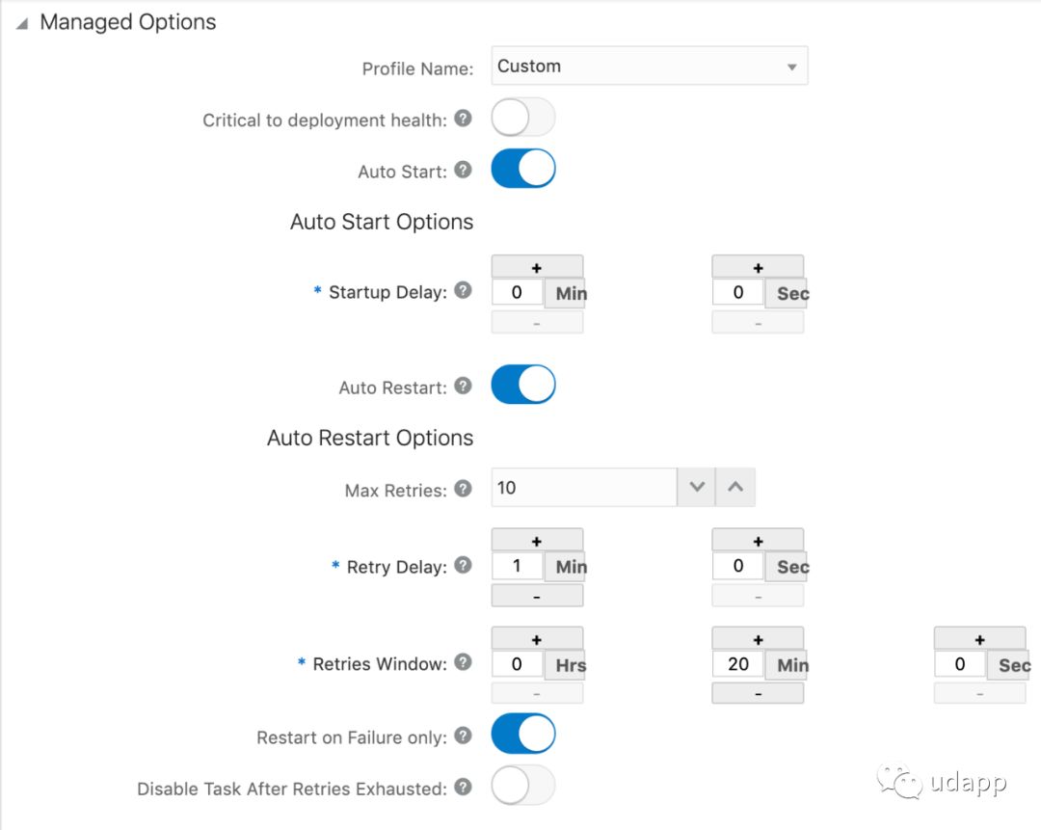Decrease Retry Delay minutes with minus button
The height and width of the screenshot is (830, 1041).
pos(537,597)
